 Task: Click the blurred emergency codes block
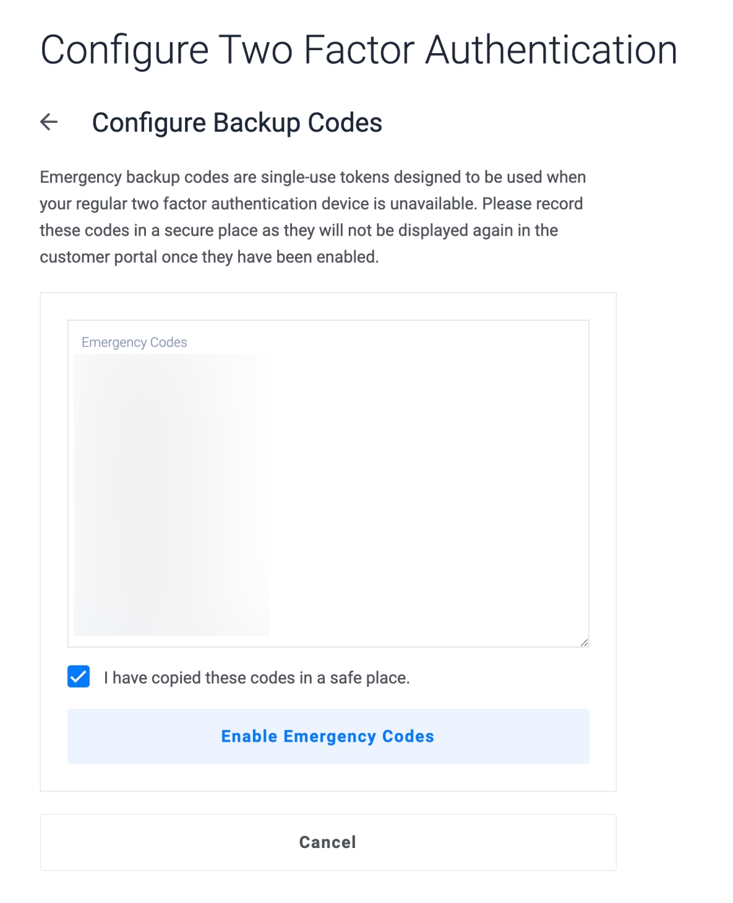pos(172,495)
